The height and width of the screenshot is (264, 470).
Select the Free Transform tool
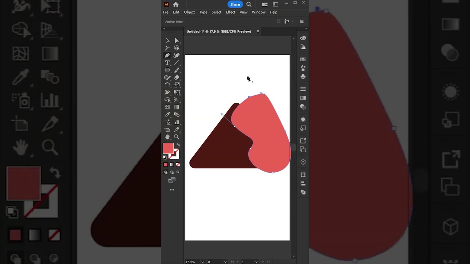tap(177, 92)
